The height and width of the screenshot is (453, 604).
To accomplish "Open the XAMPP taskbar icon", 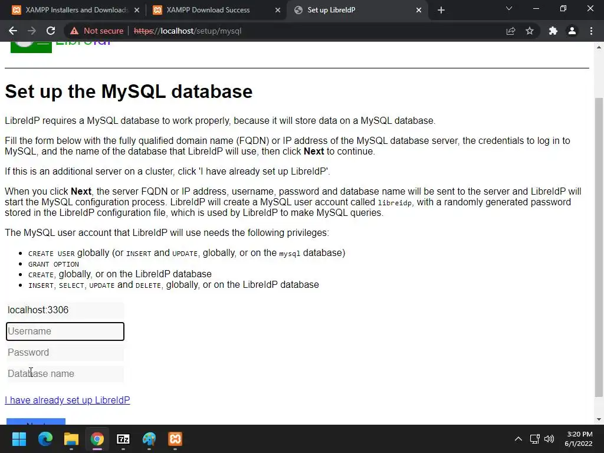I will (x=175, y=439).
